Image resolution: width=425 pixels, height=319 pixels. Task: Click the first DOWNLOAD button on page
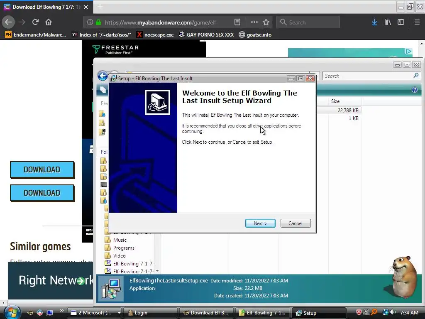(x=42, y=169)
